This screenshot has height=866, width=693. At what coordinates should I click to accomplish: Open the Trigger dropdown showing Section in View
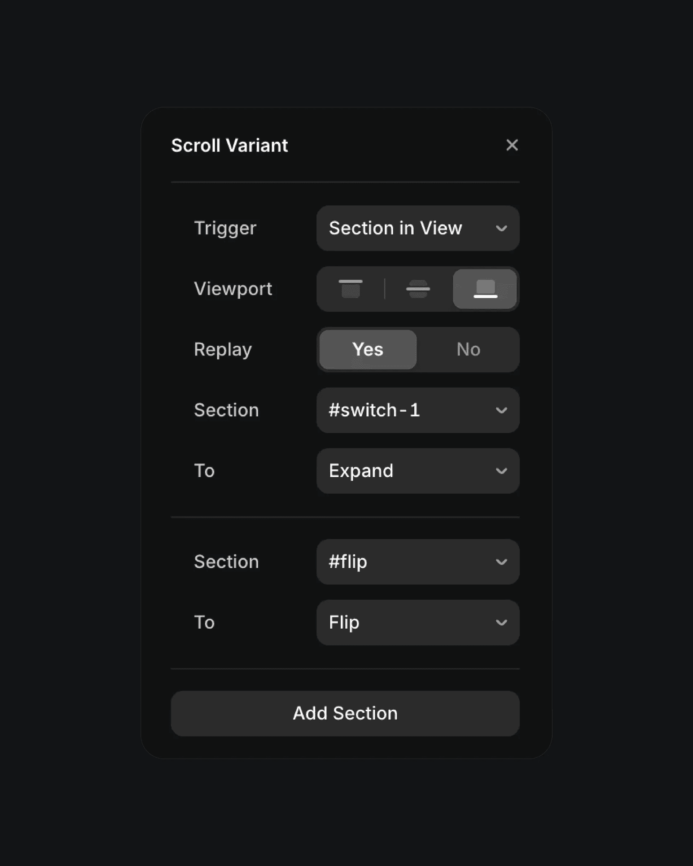coord(418,228)
